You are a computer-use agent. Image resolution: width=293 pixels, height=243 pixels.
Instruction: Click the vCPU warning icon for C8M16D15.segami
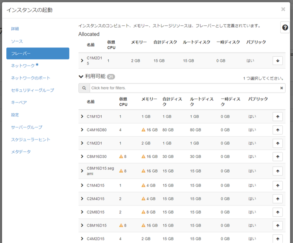(121, 171)
